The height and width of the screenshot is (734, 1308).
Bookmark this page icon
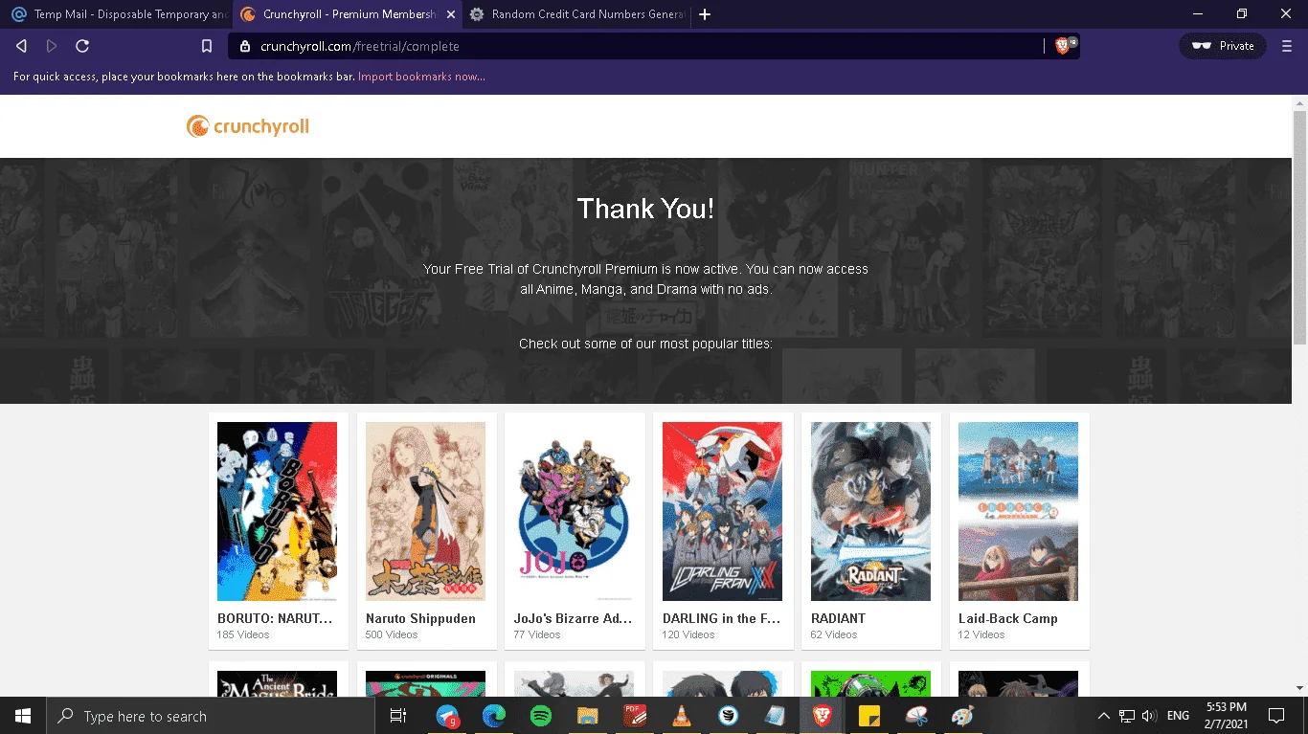point(207,46)
